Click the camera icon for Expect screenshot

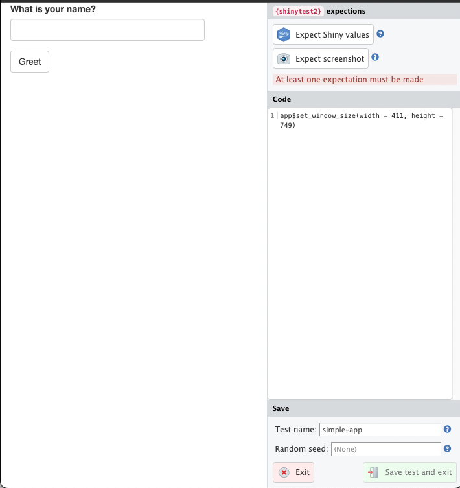(284, 59)
